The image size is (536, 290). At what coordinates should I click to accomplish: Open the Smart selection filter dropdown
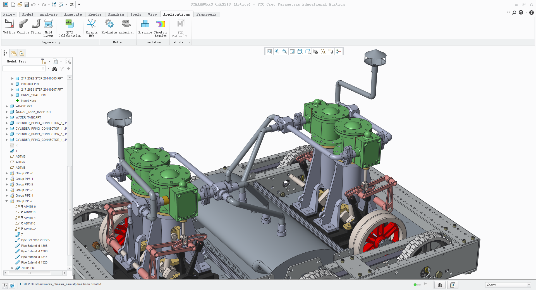click(508, 285)
